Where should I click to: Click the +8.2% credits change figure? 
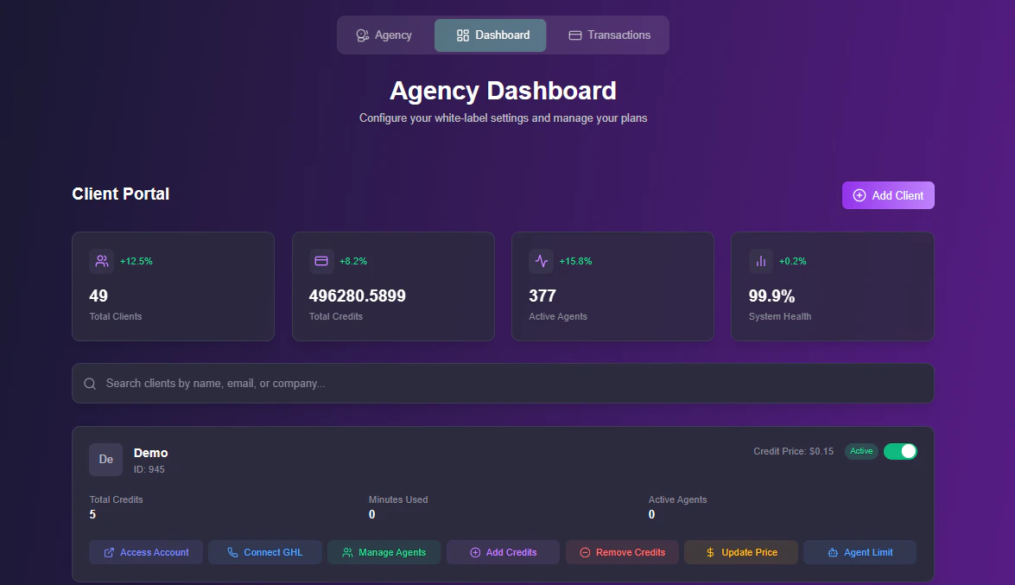point(352,261)
